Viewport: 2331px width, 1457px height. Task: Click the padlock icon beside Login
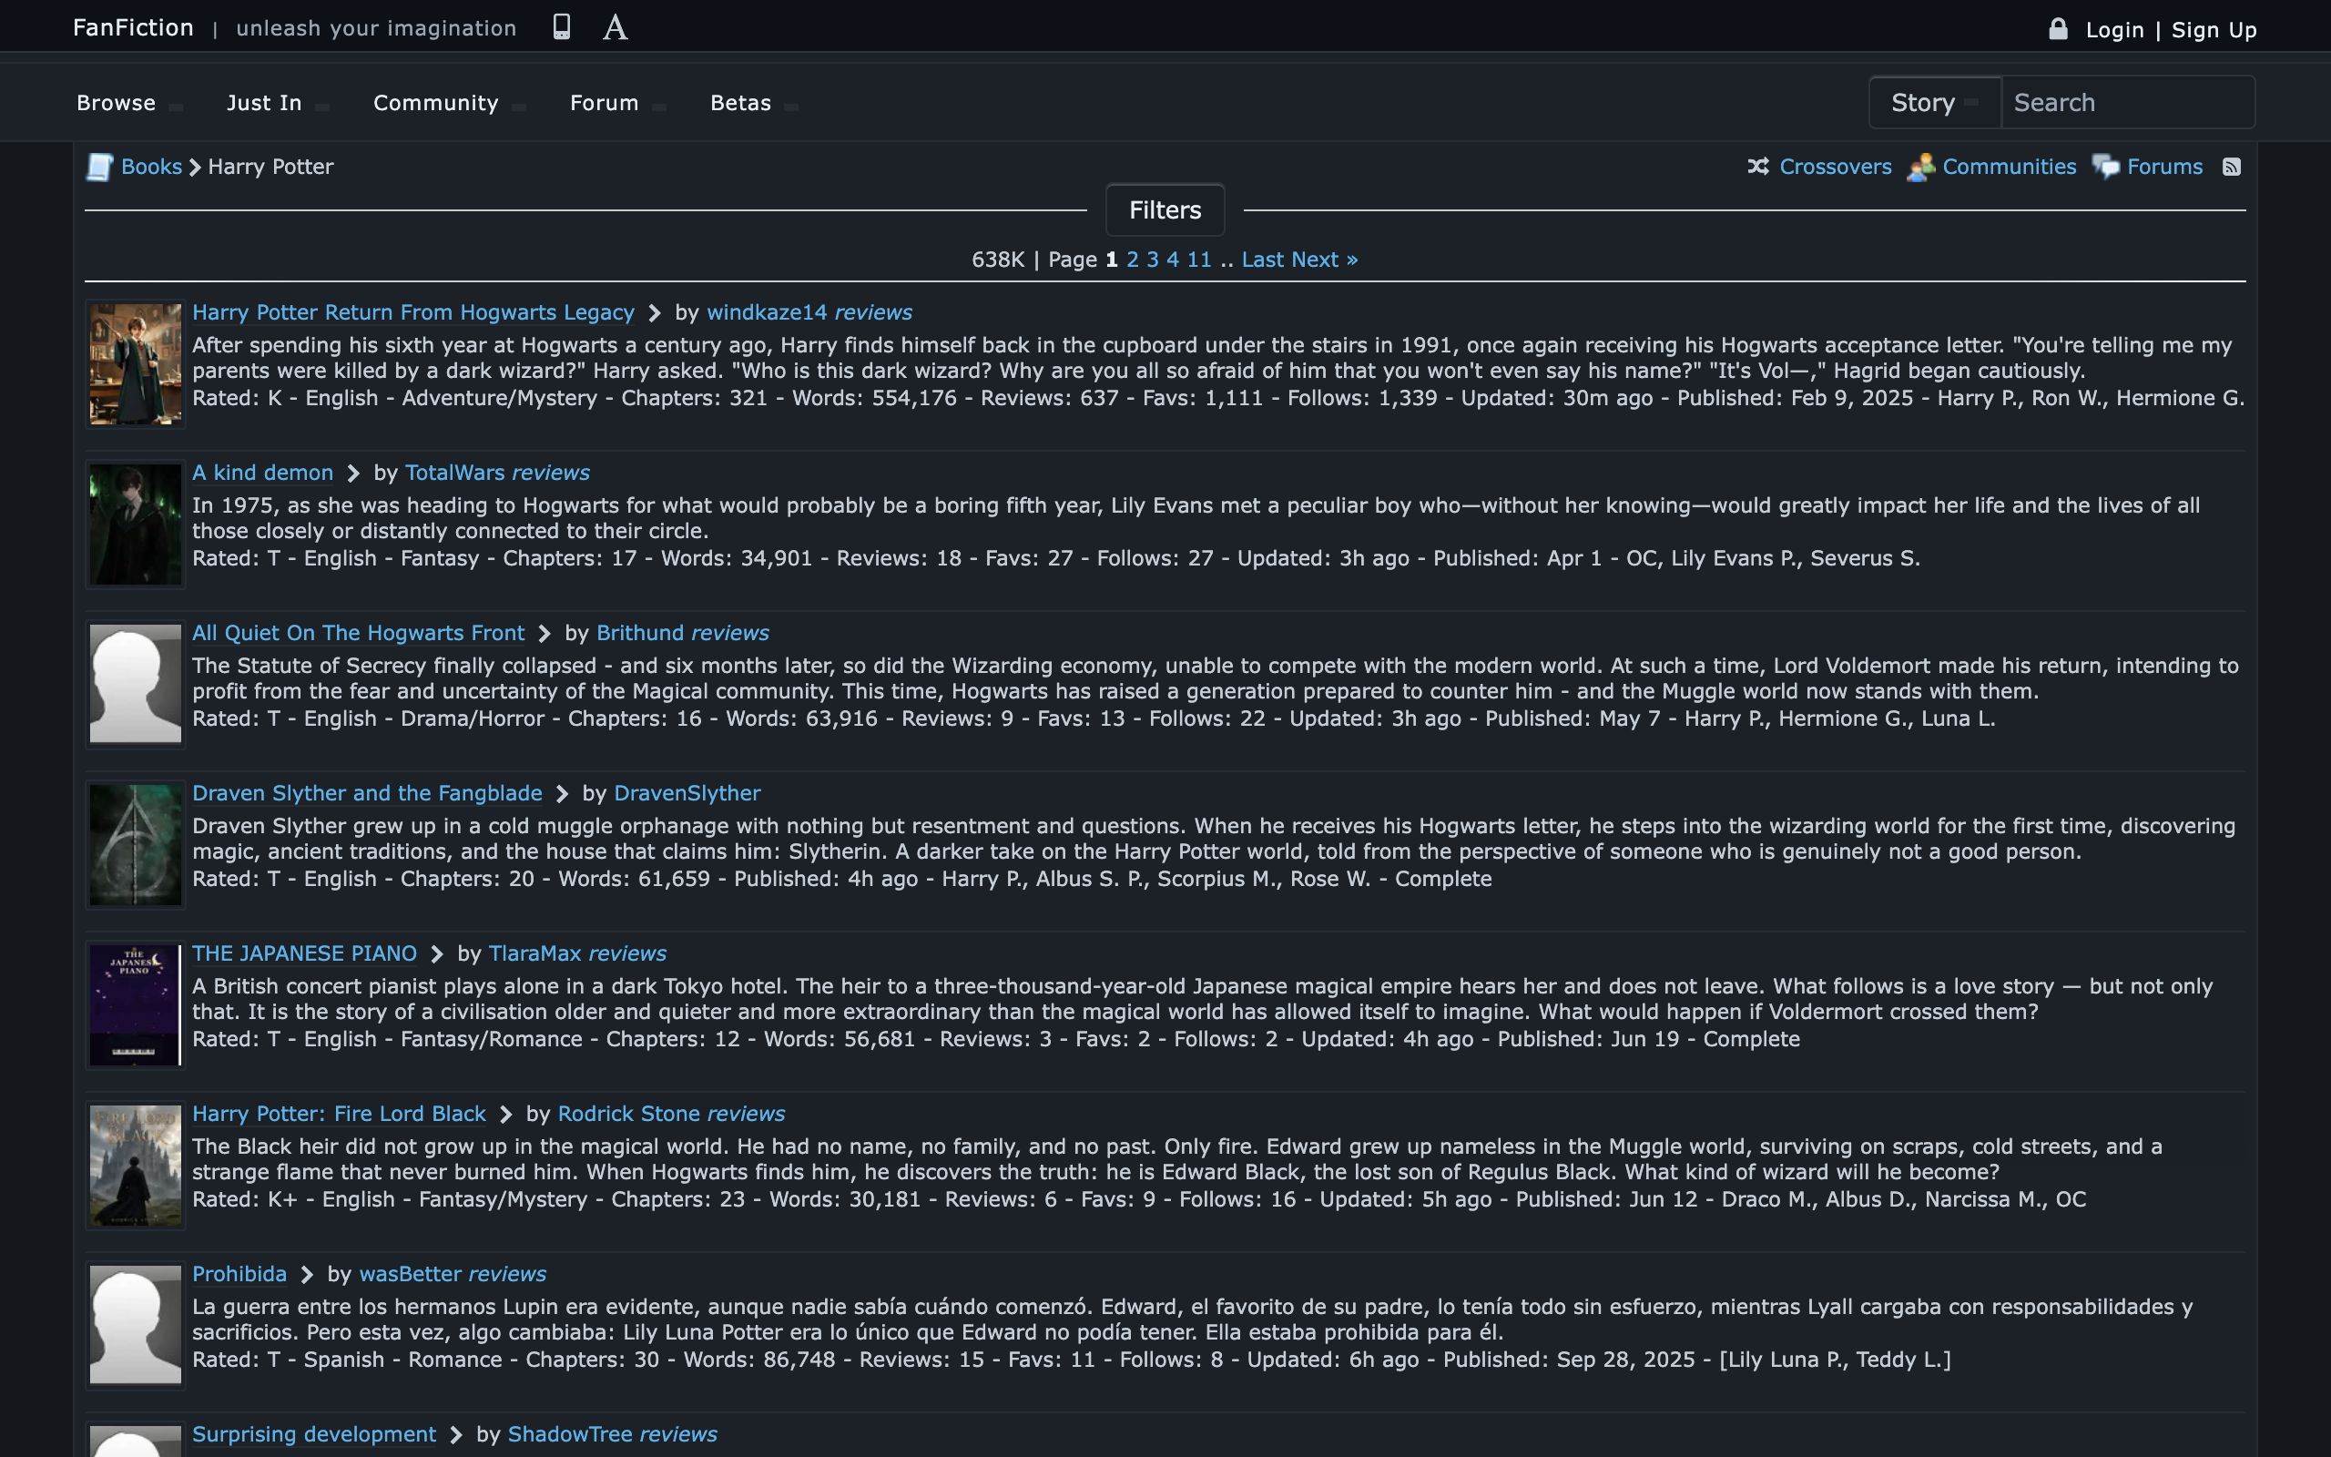tap(2059, 28)
